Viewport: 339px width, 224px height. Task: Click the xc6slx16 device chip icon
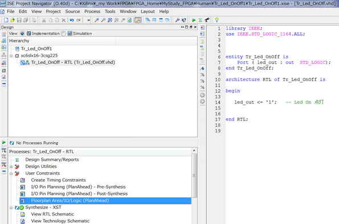17,56
